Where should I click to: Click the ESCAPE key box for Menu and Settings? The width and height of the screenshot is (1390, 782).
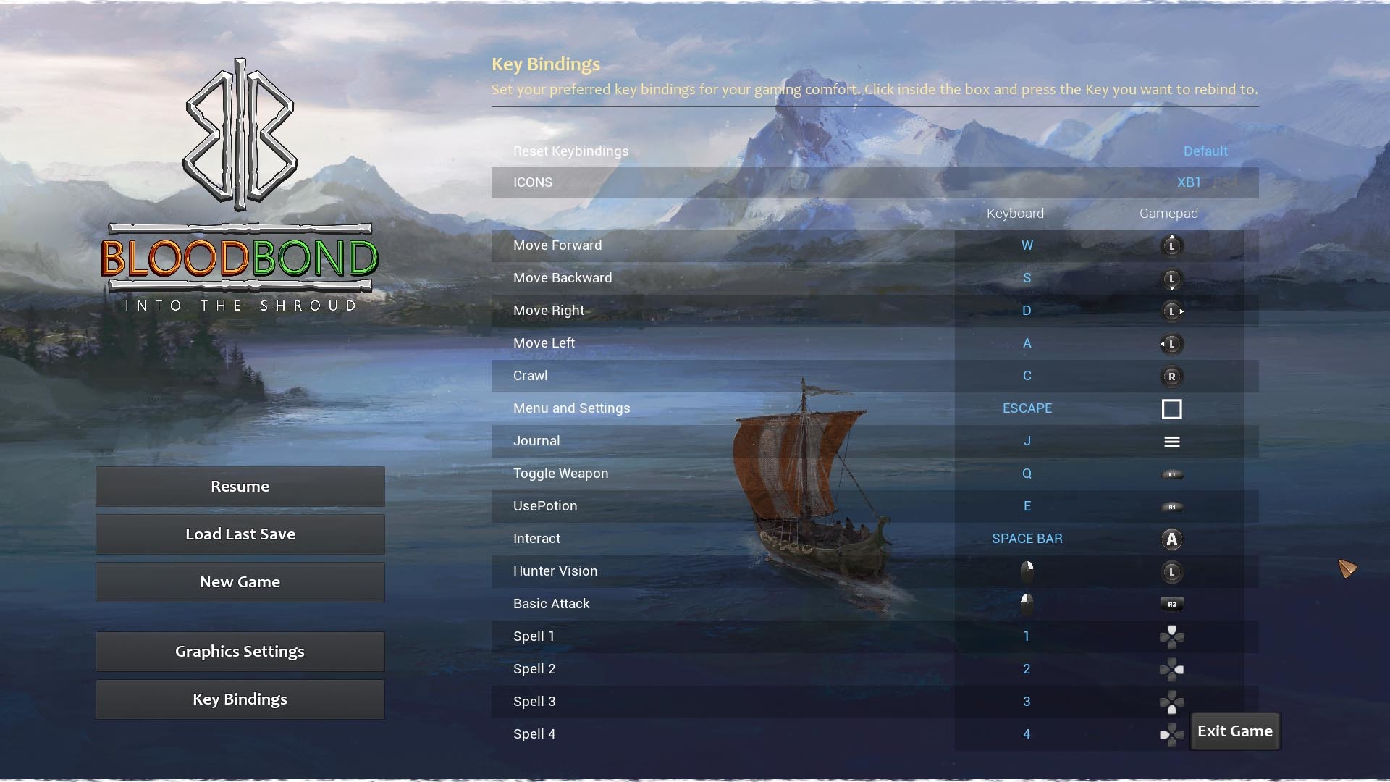coord(1027,408)
